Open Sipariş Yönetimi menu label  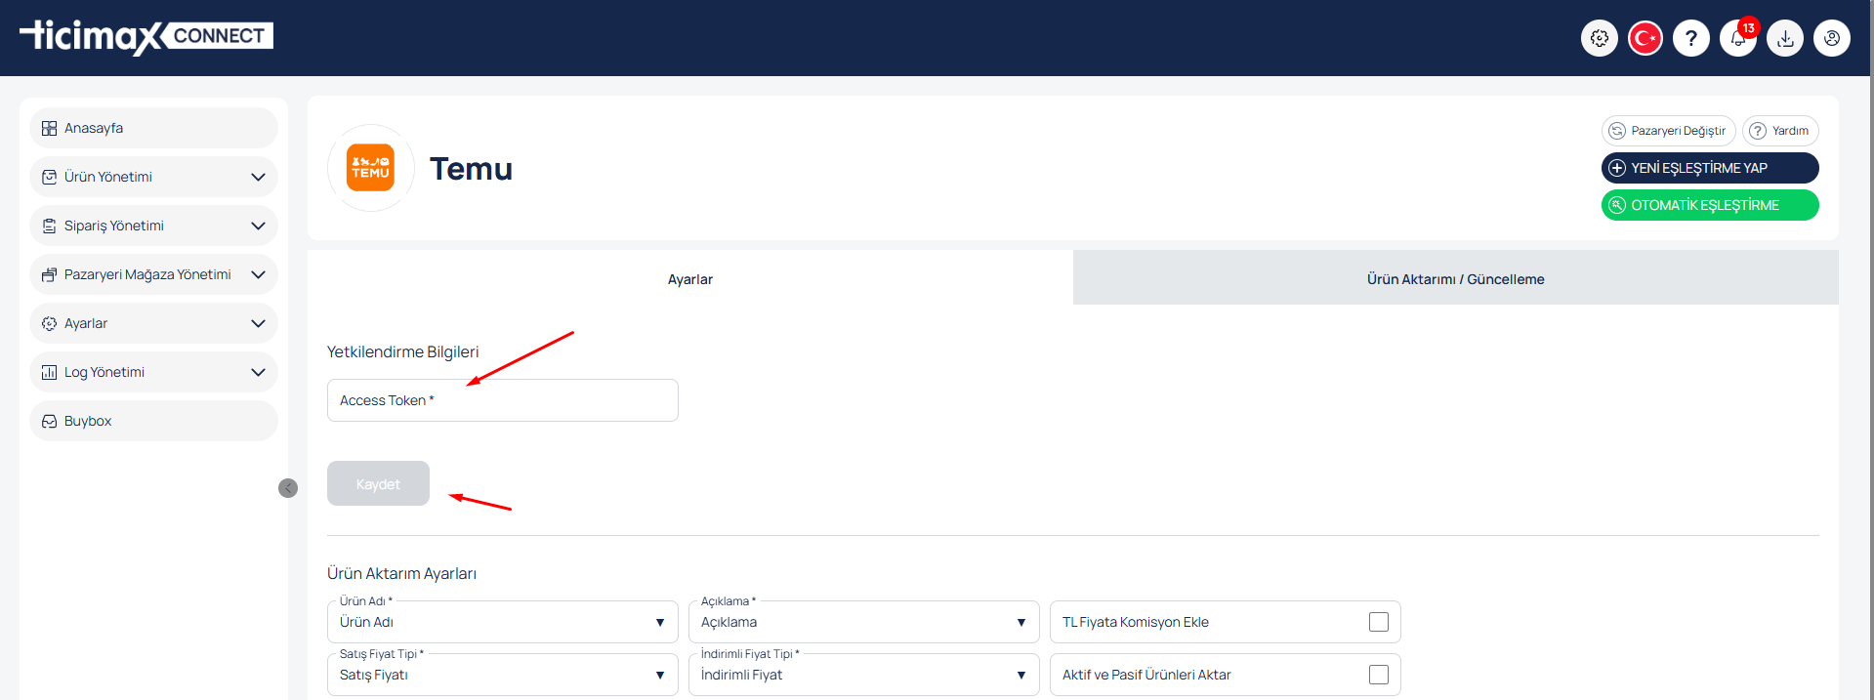(x=114, y=226)
